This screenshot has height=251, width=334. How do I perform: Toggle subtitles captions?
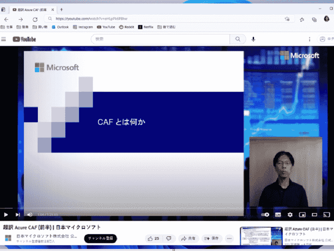(278, 214)
